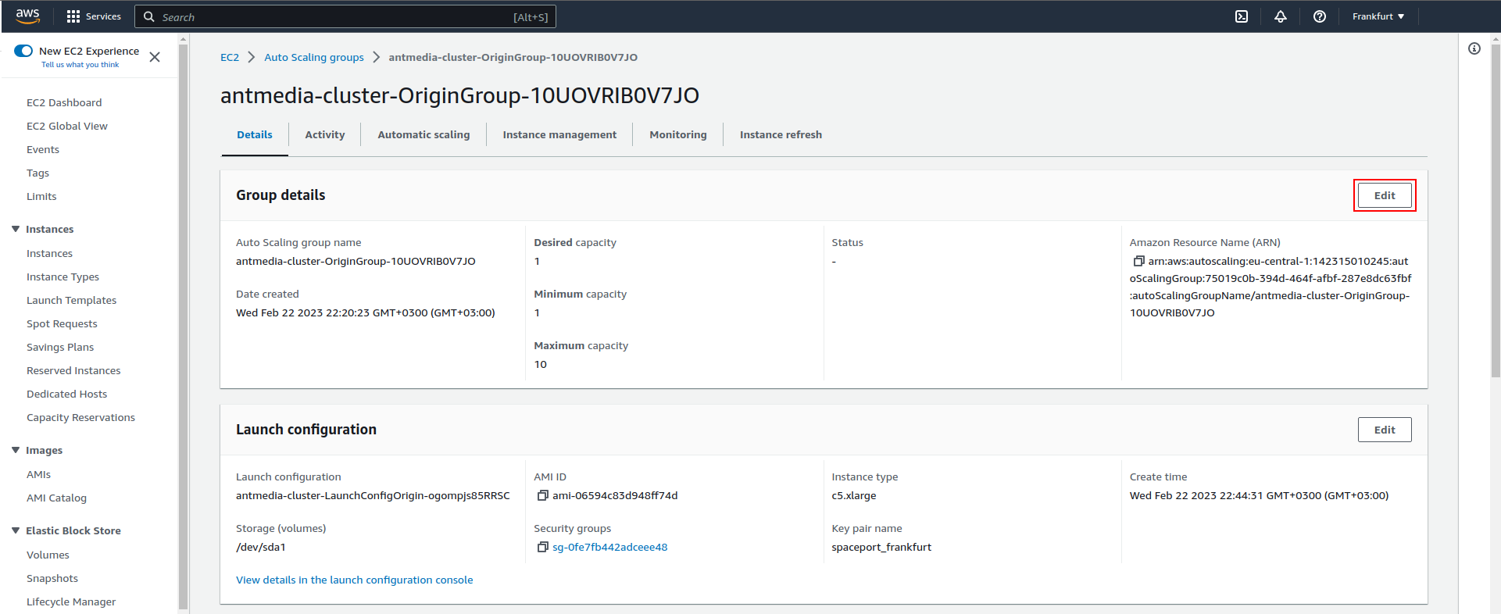Open the Automatic scaling tab
The height and width of the screenshot is (614, 1501).
[x=423, y=134]
